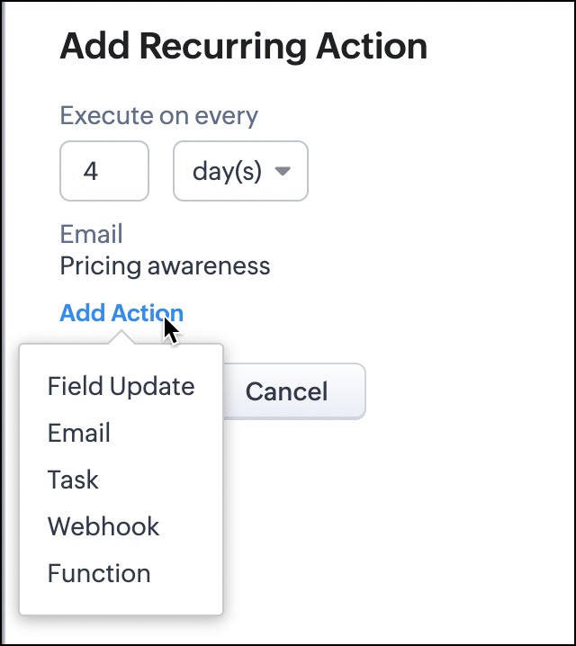Viewport: 576px width, 646px height.
Task: Click the Pricing awareness email entry
Action: [165, 266]
